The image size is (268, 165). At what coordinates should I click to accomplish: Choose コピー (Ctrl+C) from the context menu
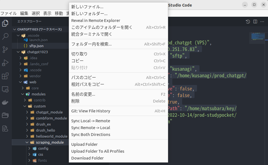(118, 61)
